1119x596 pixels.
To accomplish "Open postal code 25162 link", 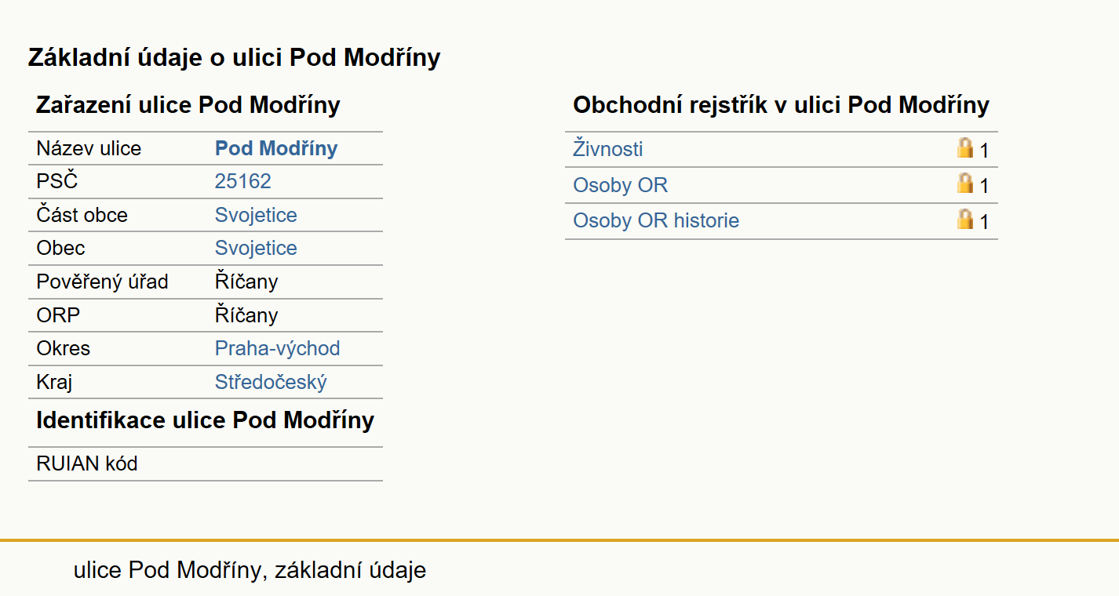I will [243, 181].
